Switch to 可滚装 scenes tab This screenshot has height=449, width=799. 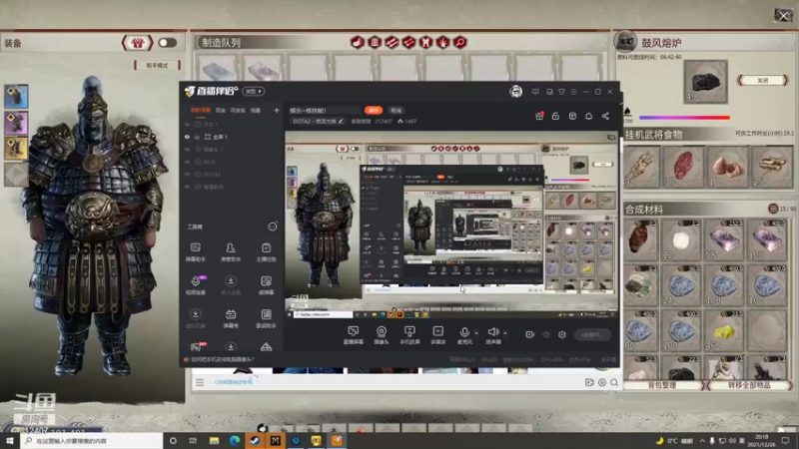click(x=238, y=110)
